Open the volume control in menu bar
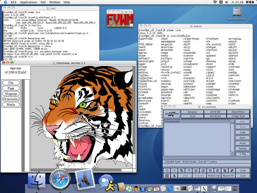The width and height of the screenshot is (257, 193). 227,2
